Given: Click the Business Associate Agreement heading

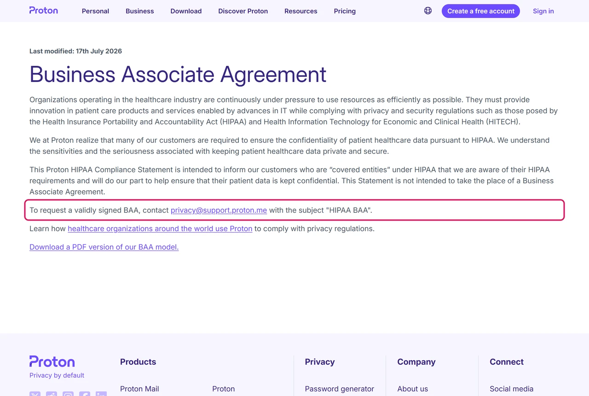Looking at the screenshot, I should [178, 74].
